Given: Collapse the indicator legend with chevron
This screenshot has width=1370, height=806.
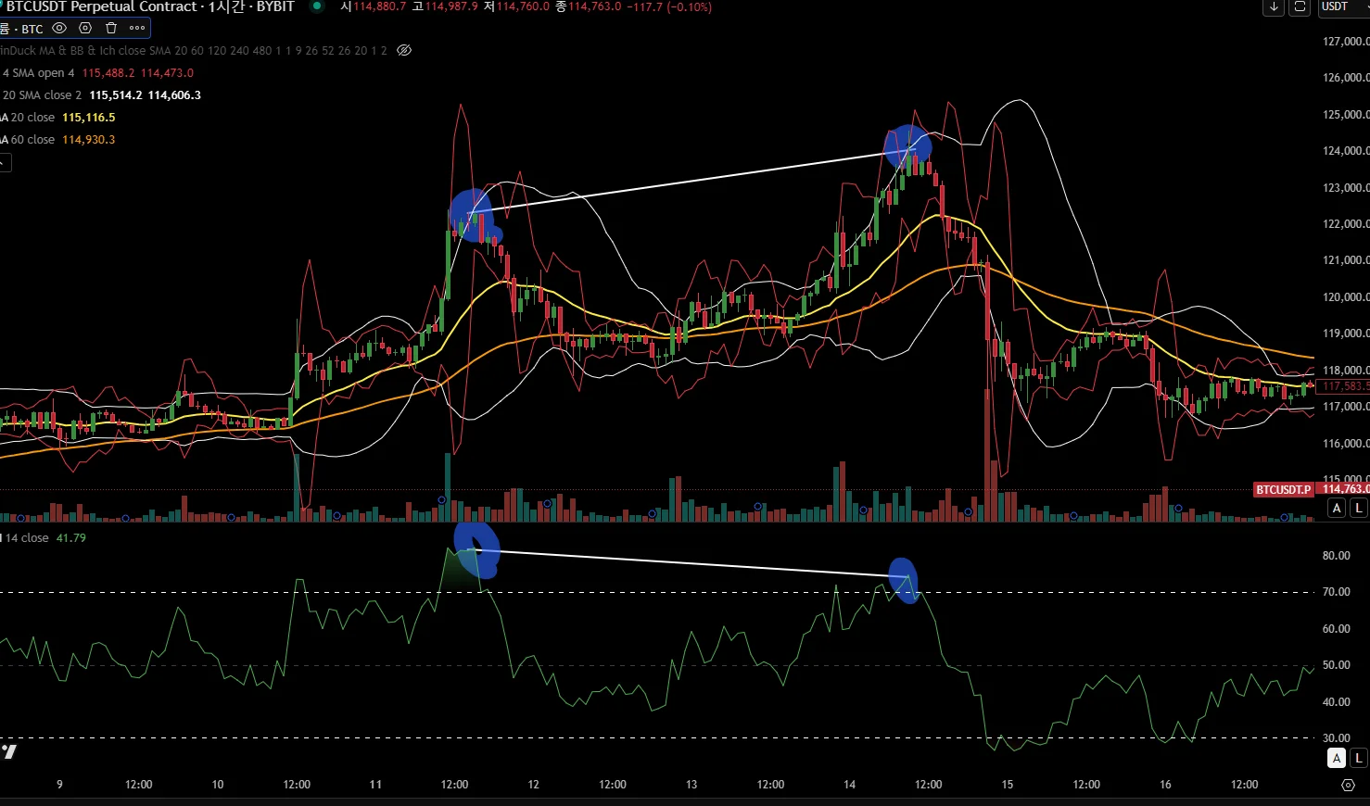Looking at the screenshot, I should click(x=4, y=164).
